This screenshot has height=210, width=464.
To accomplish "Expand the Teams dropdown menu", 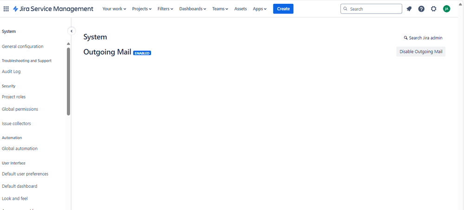I will click(x=220, y=9).
